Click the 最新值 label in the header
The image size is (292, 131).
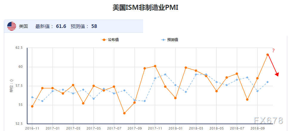[x=44, y=26]
